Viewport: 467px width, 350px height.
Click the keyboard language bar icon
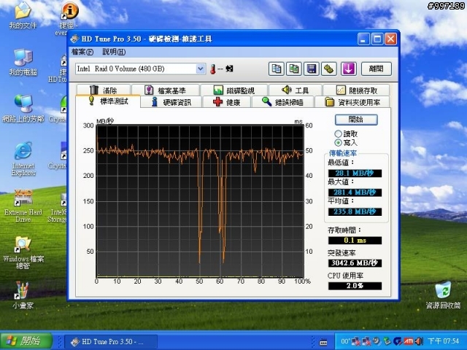point(323,342)
